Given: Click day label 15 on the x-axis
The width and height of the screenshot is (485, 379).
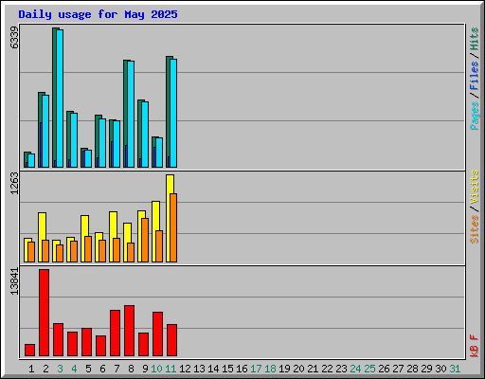Looking at the screenshot, I should pos(227,369).
